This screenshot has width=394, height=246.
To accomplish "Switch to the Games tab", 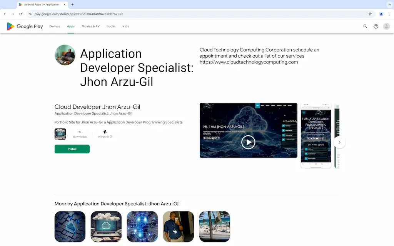I will [x=55, y=27].
